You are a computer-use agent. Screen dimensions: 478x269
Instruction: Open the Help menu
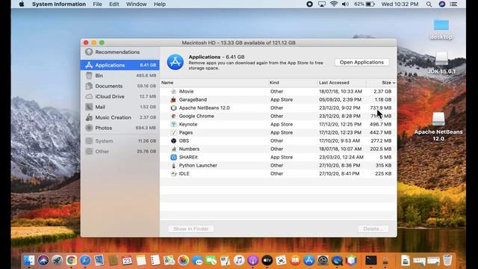pyautogui.click(x=159, y=4)
